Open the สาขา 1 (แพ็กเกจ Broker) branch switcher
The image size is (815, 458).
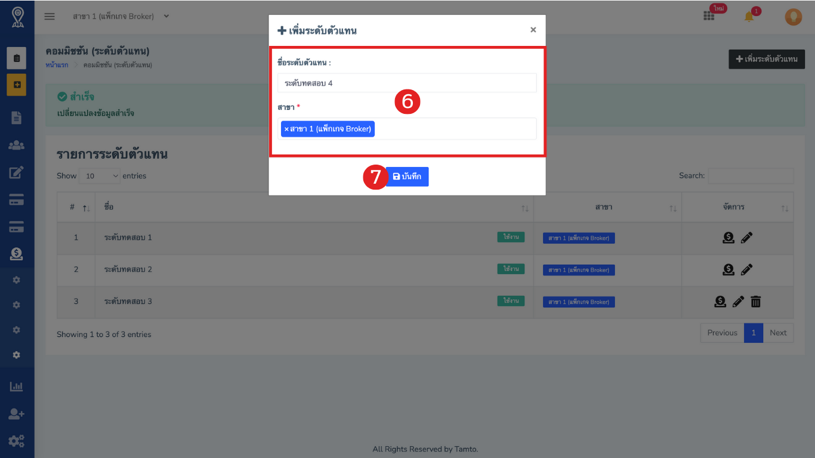121,16
